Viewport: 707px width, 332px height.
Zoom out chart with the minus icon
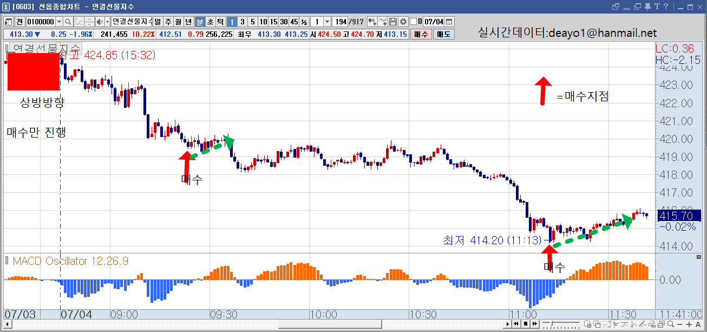point(680,324)
